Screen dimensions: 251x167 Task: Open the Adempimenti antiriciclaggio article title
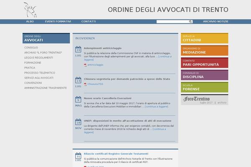point(102,48)
